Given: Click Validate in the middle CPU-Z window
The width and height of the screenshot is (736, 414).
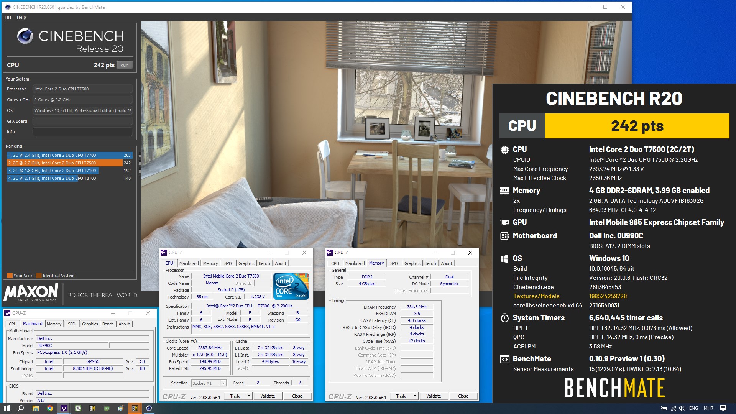Looking at the screenshot, I should coord(268,396).
